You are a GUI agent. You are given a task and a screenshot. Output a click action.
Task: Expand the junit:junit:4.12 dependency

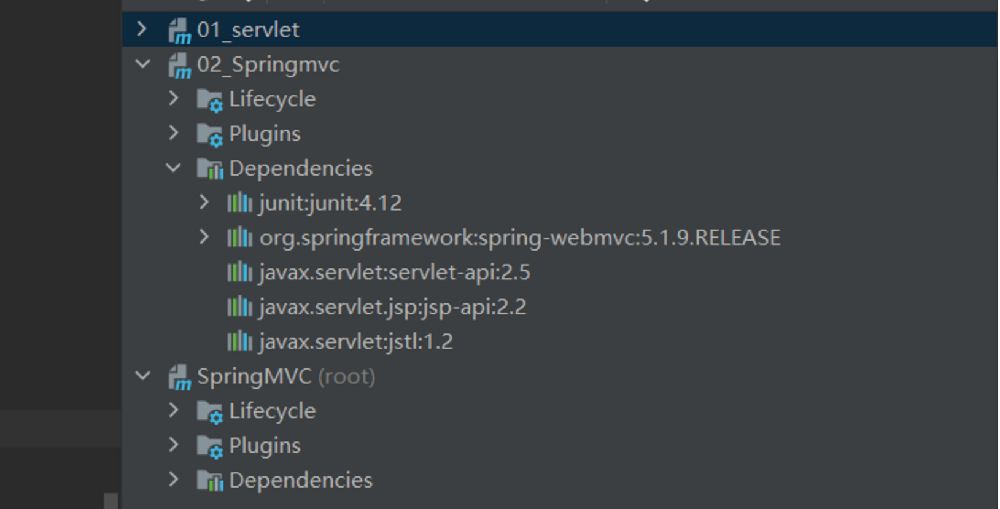point(204,203)
